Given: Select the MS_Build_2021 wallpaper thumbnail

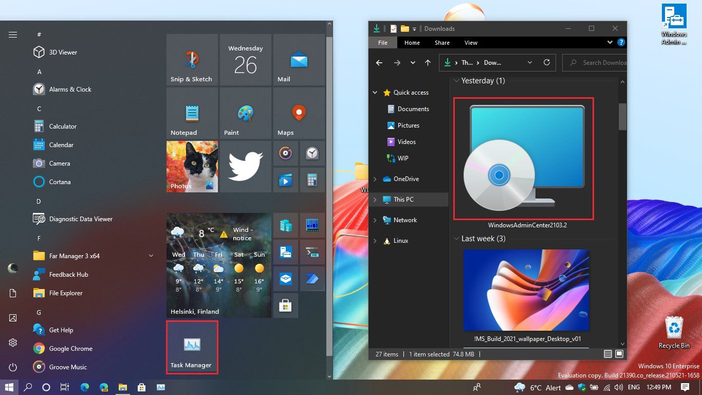Looking at the screenshot, I should point(526,291).
